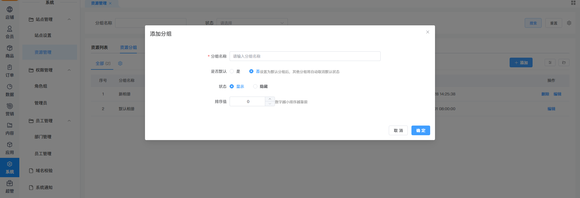Open the 营销 section in left rail
This screenshot has height=198, width=580.
point(10,110)
